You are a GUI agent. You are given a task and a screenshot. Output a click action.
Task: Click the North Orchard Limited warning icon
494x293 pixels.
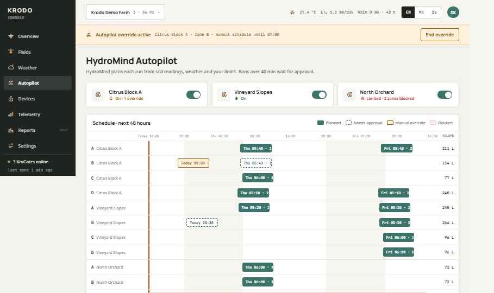coord(362,99)
